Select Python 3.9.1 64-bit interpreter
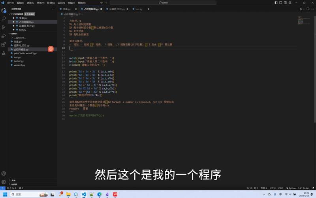Screen dimensions: 316x198 coord(303,188)
